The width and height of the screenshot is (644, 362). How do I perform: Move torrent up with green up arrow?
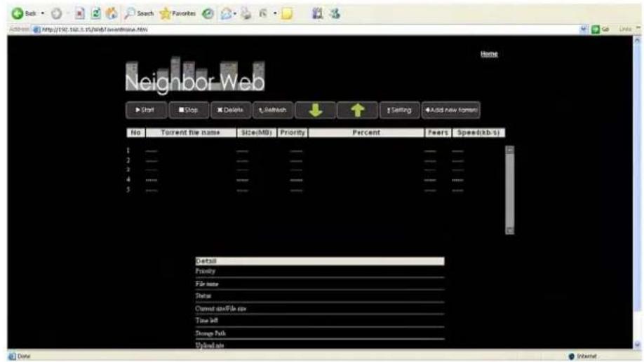[x=357, y=110]
